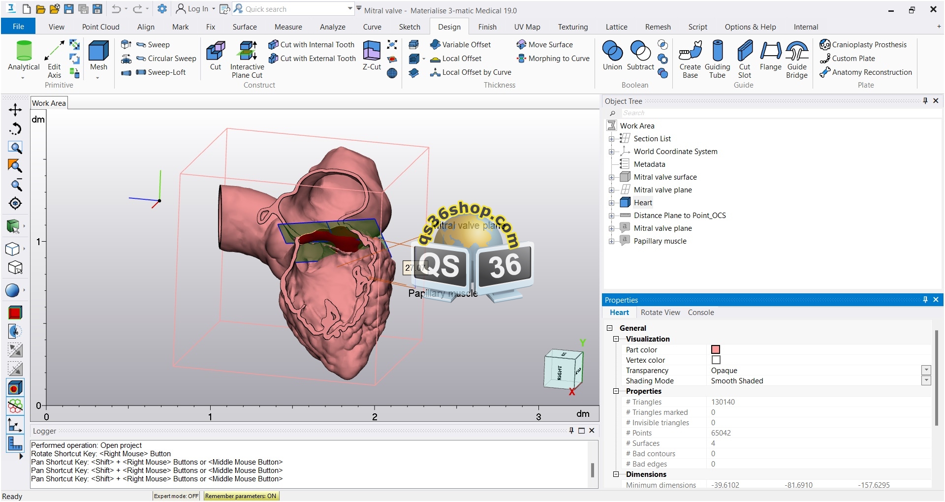This screenshot has width=945, height=502.
Task: Open the File menu
Action: (x=18, y=27)
